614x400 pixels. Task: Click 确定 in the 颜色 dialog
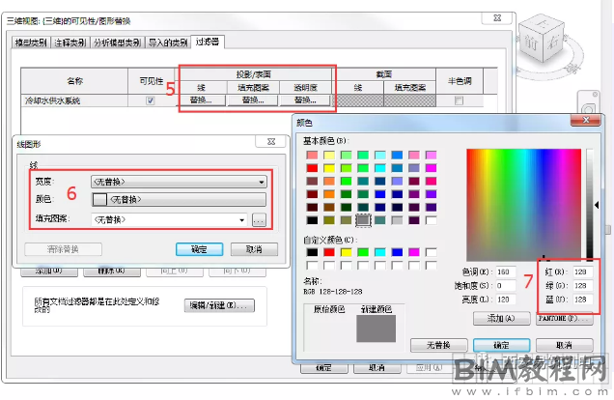[x=502, y=345]
